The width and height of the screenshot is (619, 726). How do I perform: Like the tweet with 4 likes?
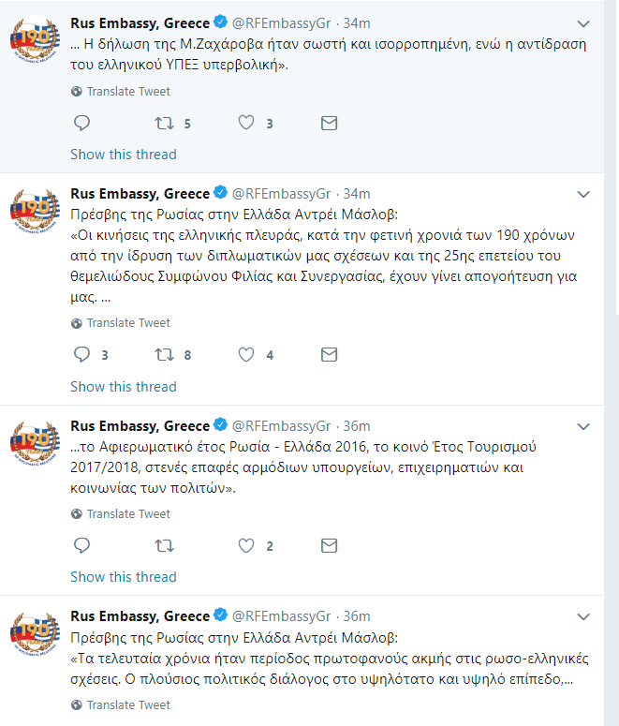click(x=246, y=355)
